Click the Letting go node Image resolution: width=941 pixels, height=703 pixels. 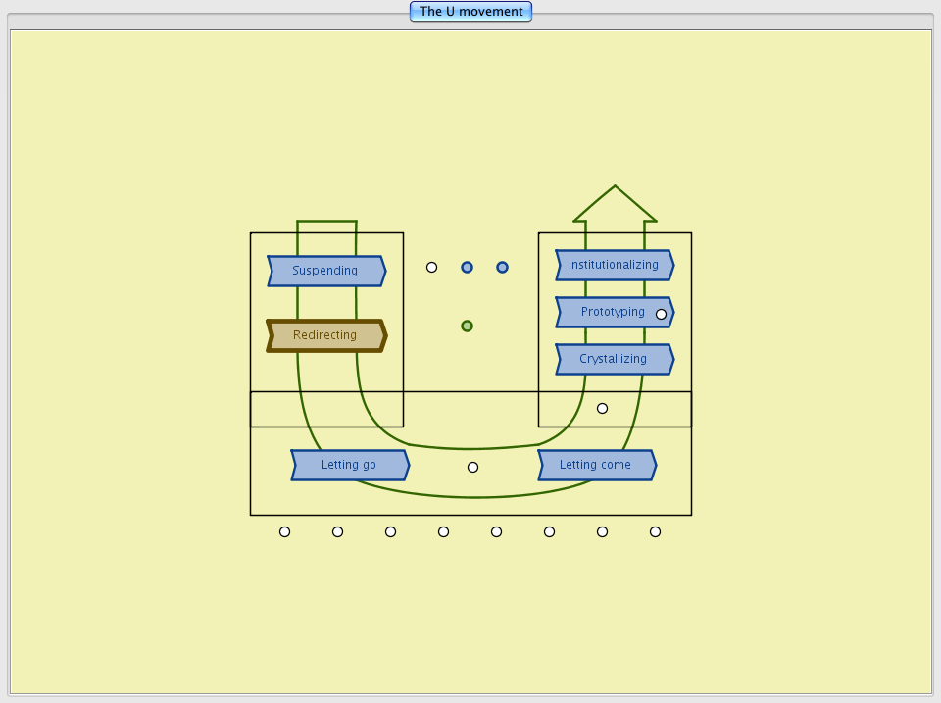point(349,465)
